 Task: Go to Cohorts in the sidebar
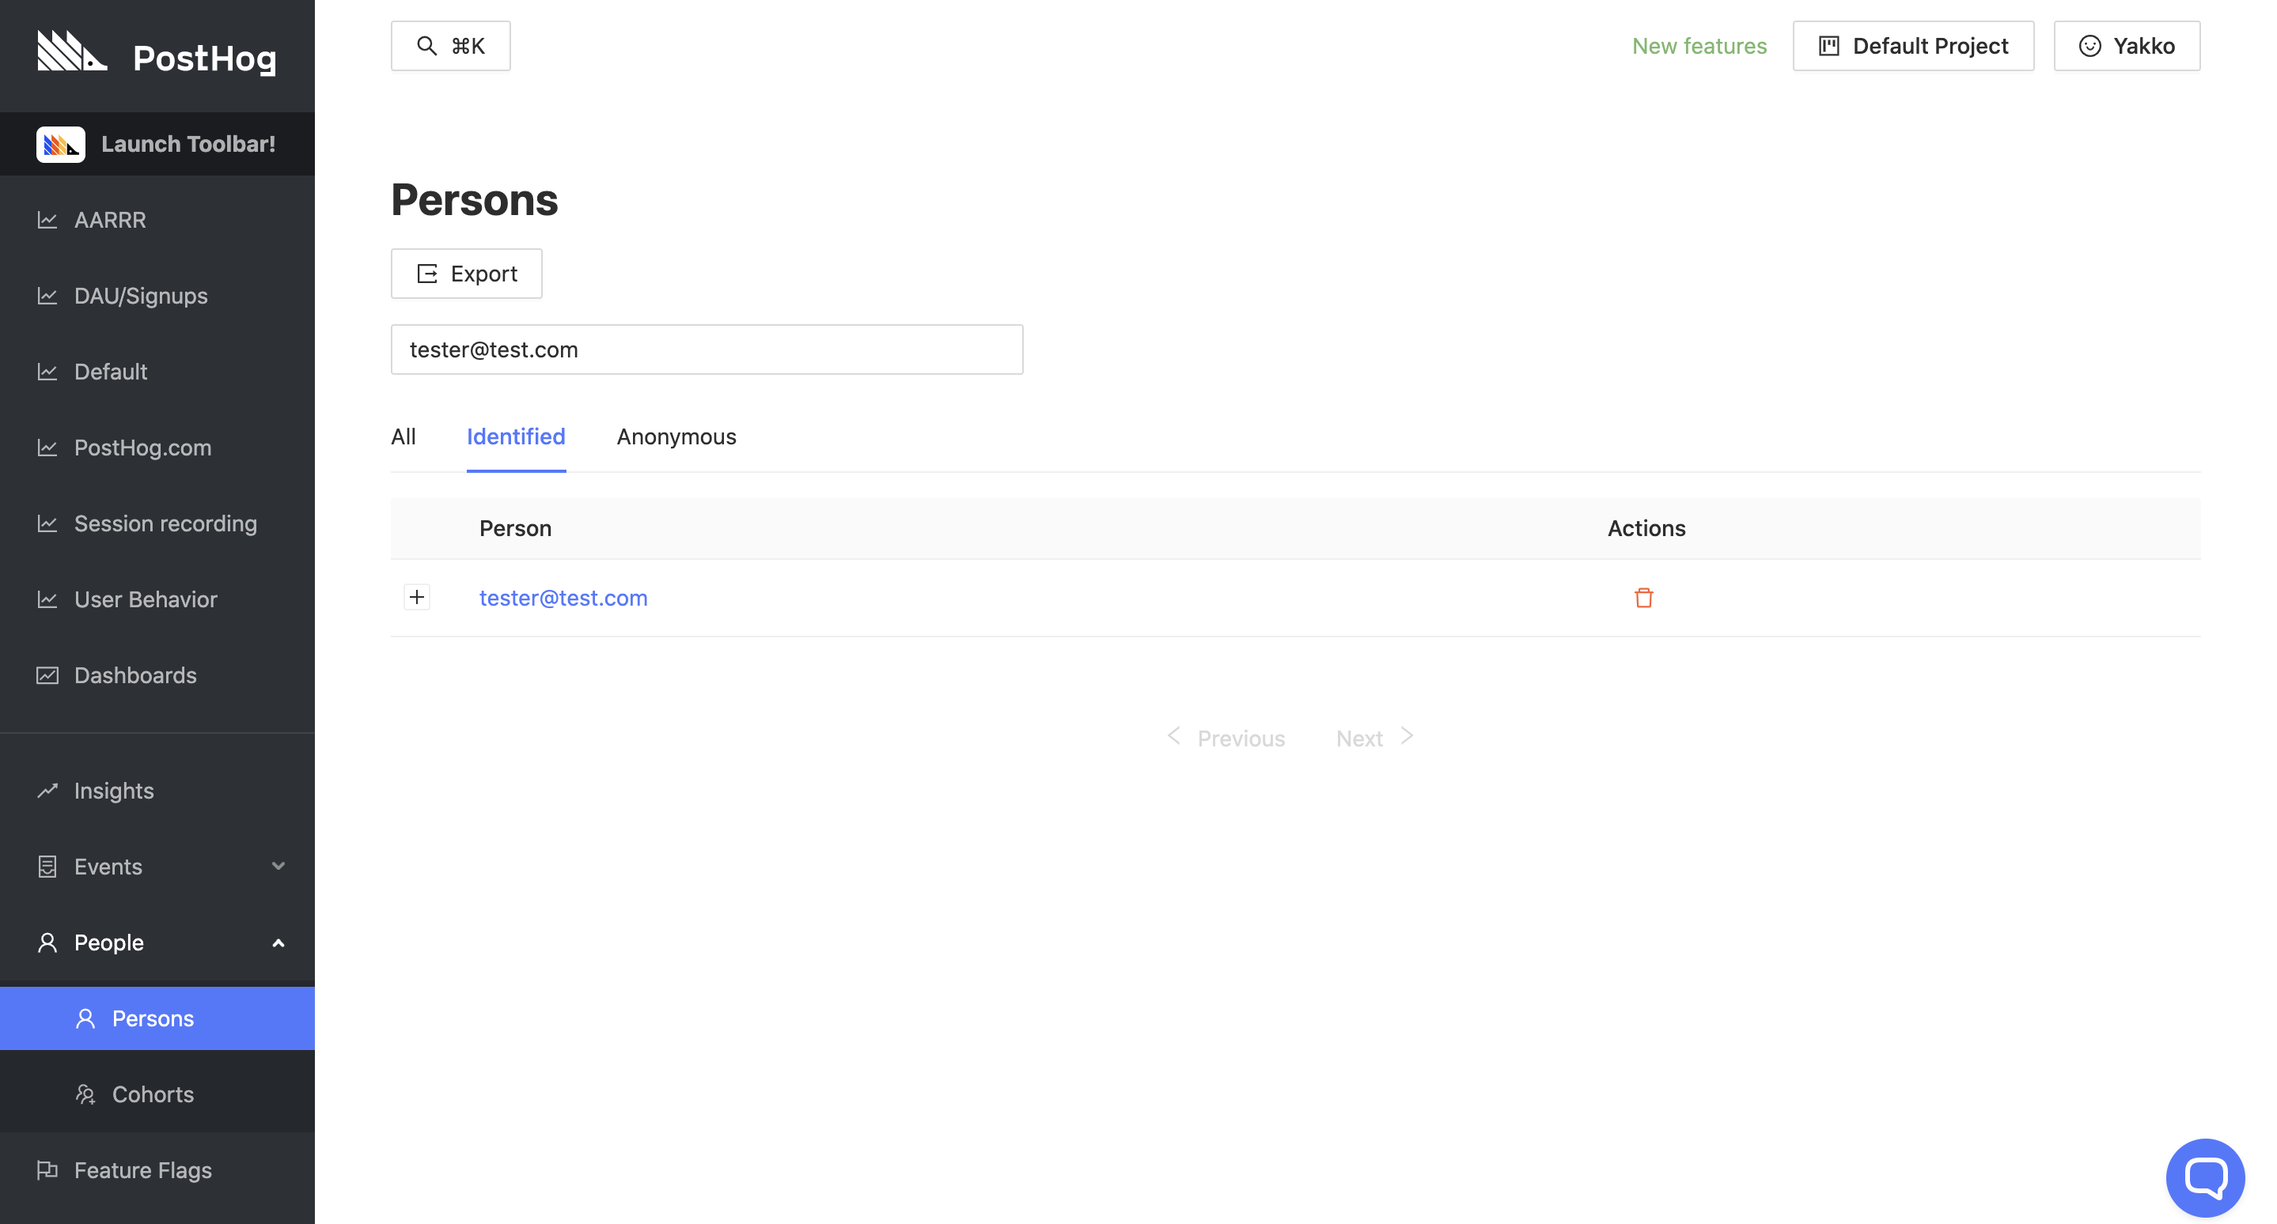pyautogui.click(x=152, y=1094)
